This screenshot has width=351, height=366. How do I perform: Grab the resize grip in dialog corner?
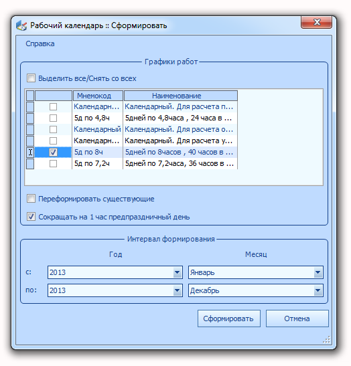326,339
